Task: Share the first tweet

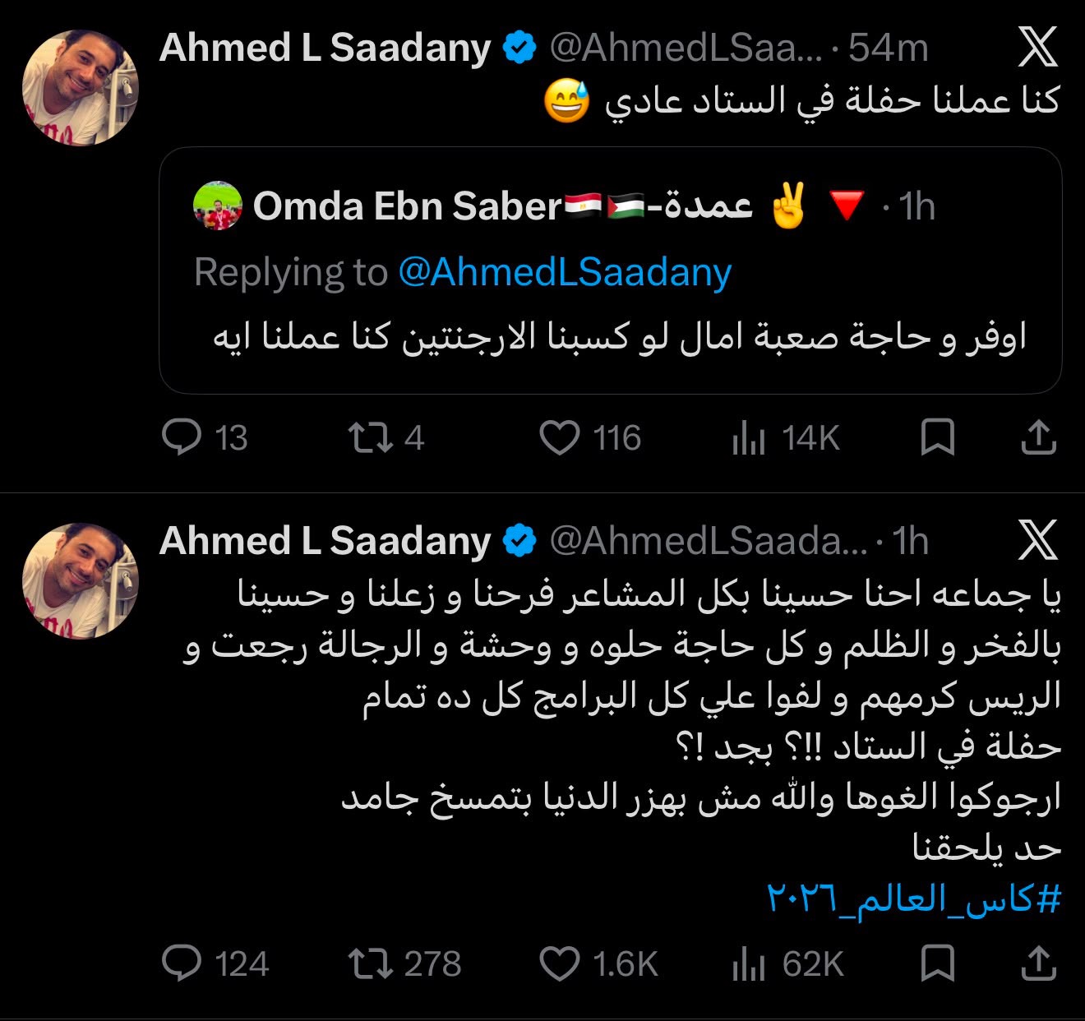Action: point(1038,437)
